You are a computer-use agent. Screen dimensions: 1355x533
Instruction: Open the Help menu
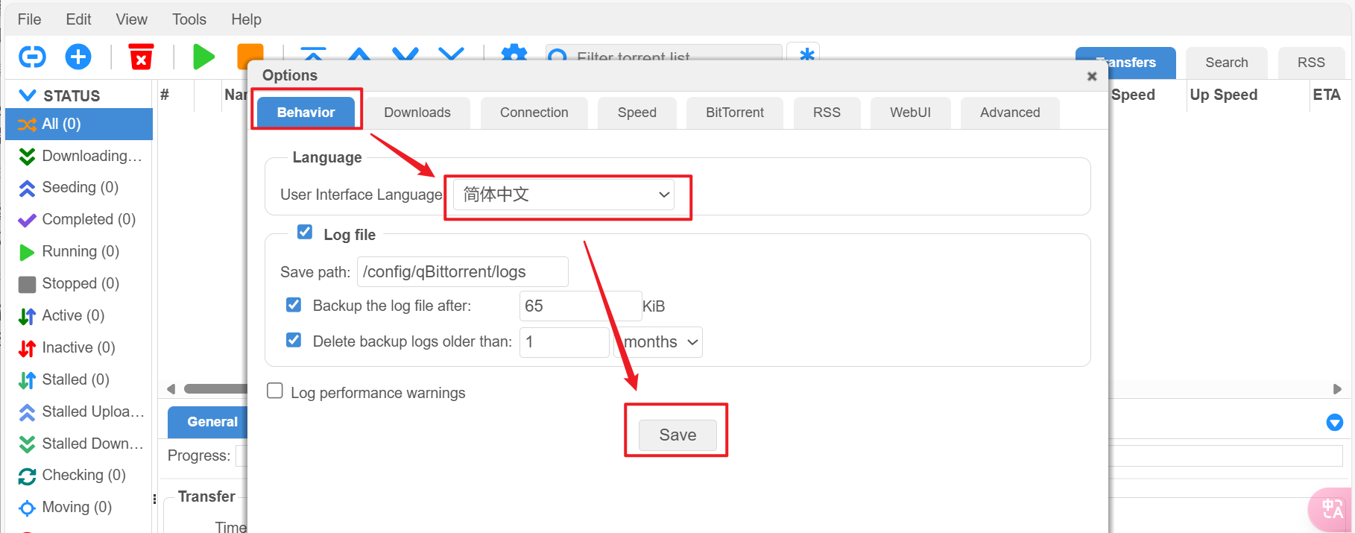coord(246,19)
